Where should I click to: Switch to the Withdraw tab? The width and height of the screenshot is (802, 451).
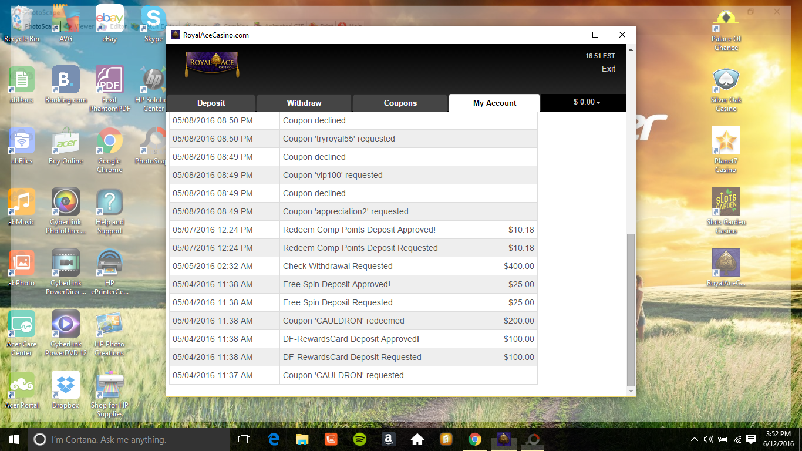click(x=304, y=103)
